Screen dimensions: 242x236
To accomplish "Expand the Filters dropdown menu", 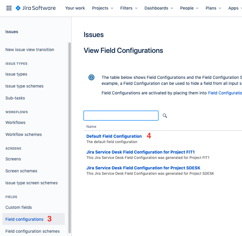I will tap(129, 8).
